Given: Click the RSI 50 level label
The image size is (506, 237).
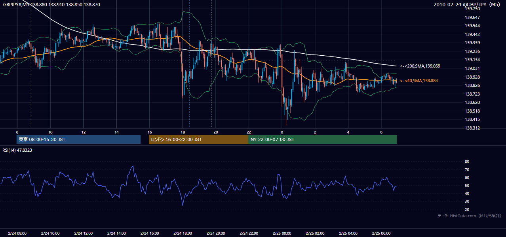Looking at the screenshot, I should [467, 185].
